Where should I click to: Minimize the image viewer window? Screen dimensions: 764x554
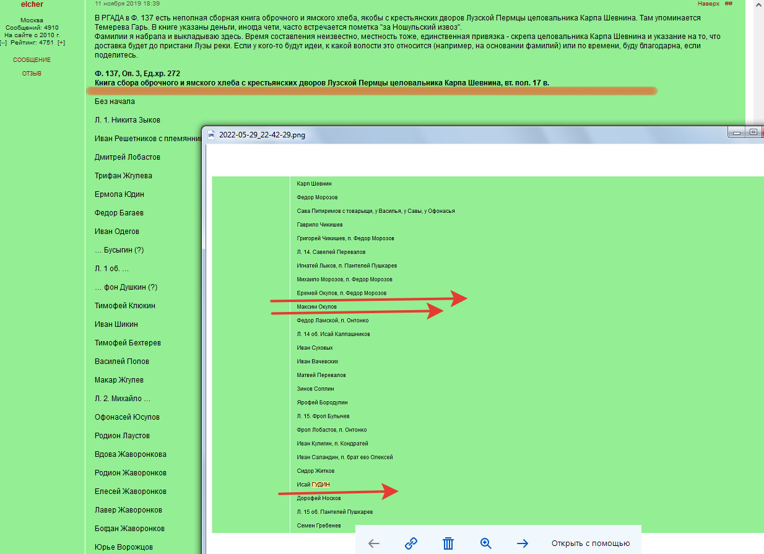(736, 132)
